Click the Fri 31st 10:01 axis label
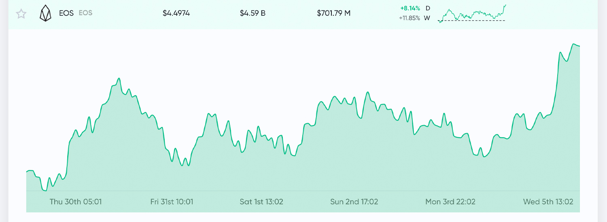Viewport: 607px width, 222px height. point(172,201)
